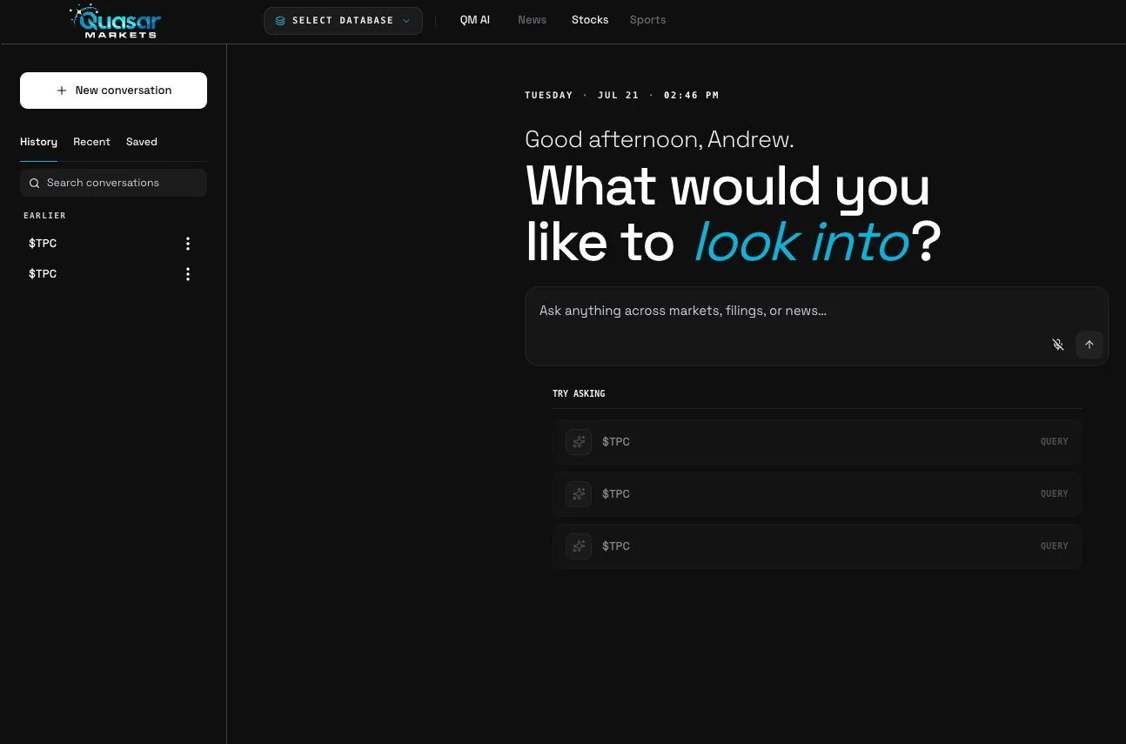The width and height of the screenshot is (1126, 744).
Task: Open the Select Database dropdown
Action: point(343,21)
